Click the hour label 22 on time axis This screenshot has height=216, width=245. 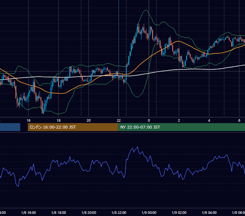119,121
